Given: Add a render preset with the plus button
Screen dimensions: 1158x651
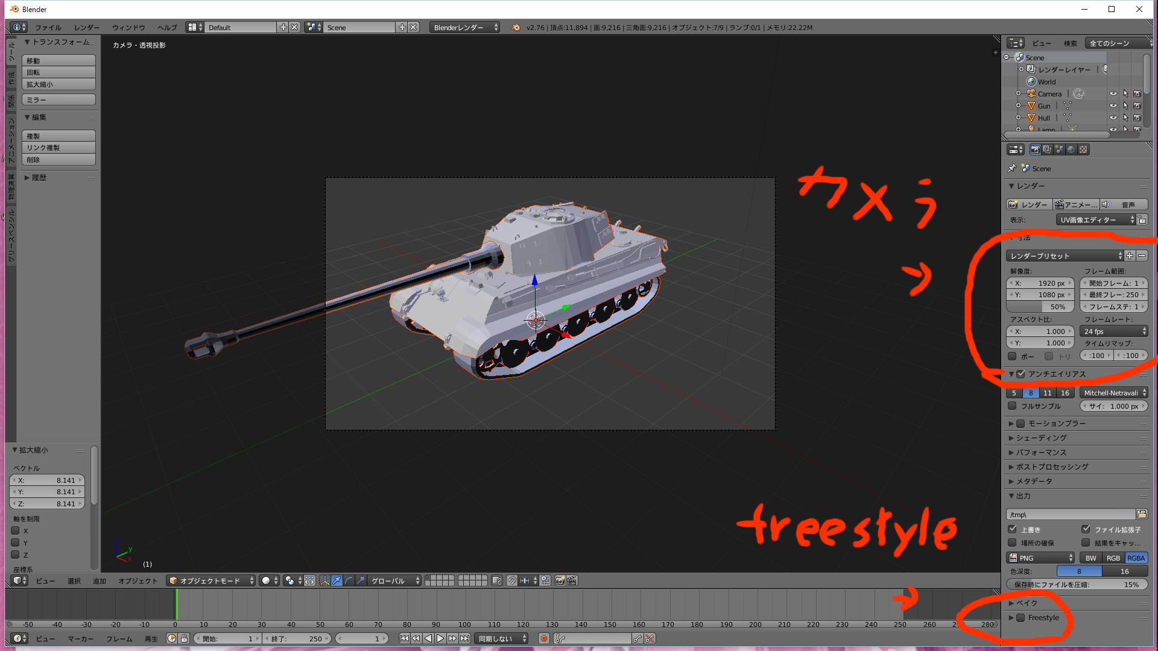Looking at the screenshot, I should pyautogui.click(x=1130, y=256).
